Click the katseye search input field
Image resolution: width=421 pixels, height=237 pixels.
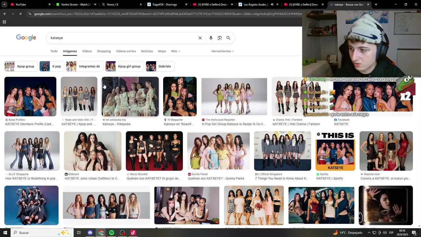click(x=122, y=38)
